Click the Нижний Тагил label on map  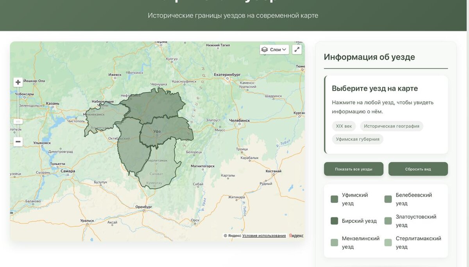pyautogui.click(x=218, y=45)
